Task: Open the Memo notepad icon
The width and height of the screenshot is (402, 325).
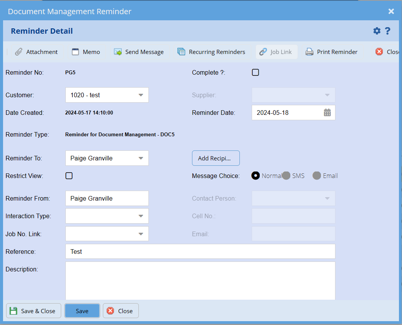Action: (75, 52)
